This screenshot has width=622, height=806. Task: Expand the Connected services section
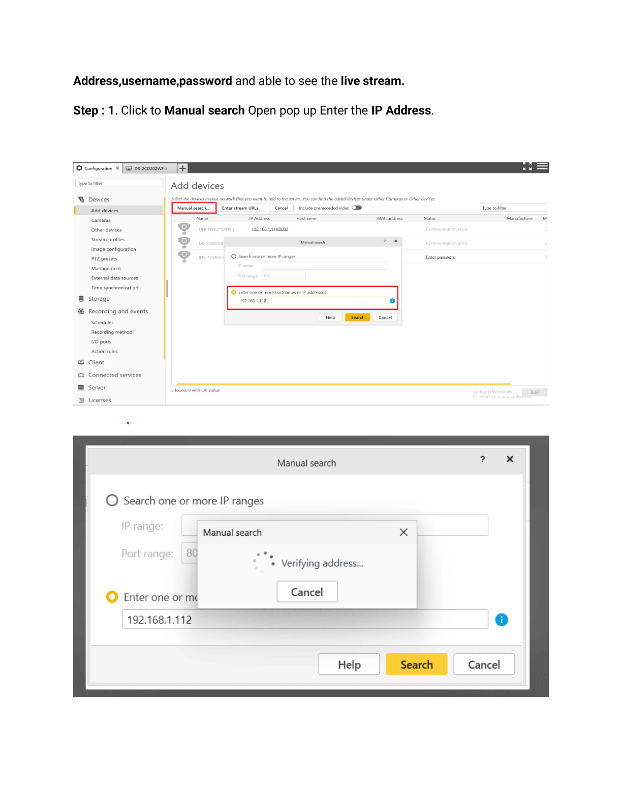(114, 375)
